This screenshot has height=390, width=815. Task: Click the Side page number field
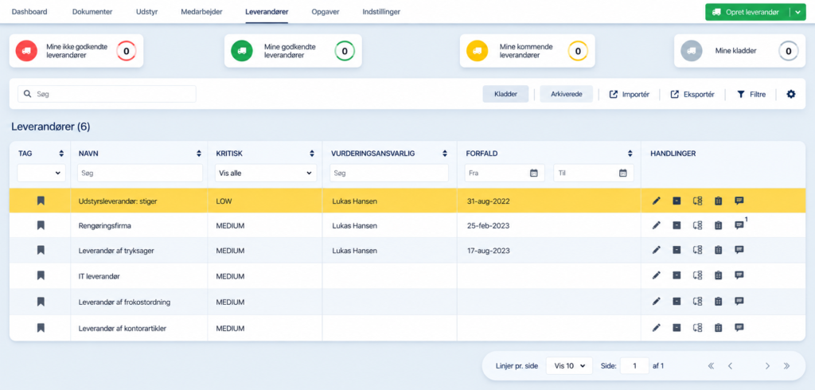634,365
